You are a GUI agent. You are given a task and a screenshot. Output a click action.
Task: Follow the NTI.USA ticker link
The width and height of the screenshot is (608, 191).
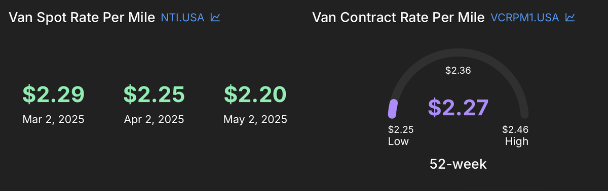[182, 18]
